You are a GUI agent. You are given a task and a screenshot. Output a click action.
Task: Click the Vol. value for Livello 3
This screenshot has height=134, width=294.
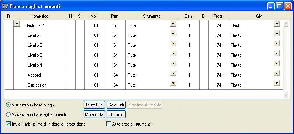tap(95, 55)
